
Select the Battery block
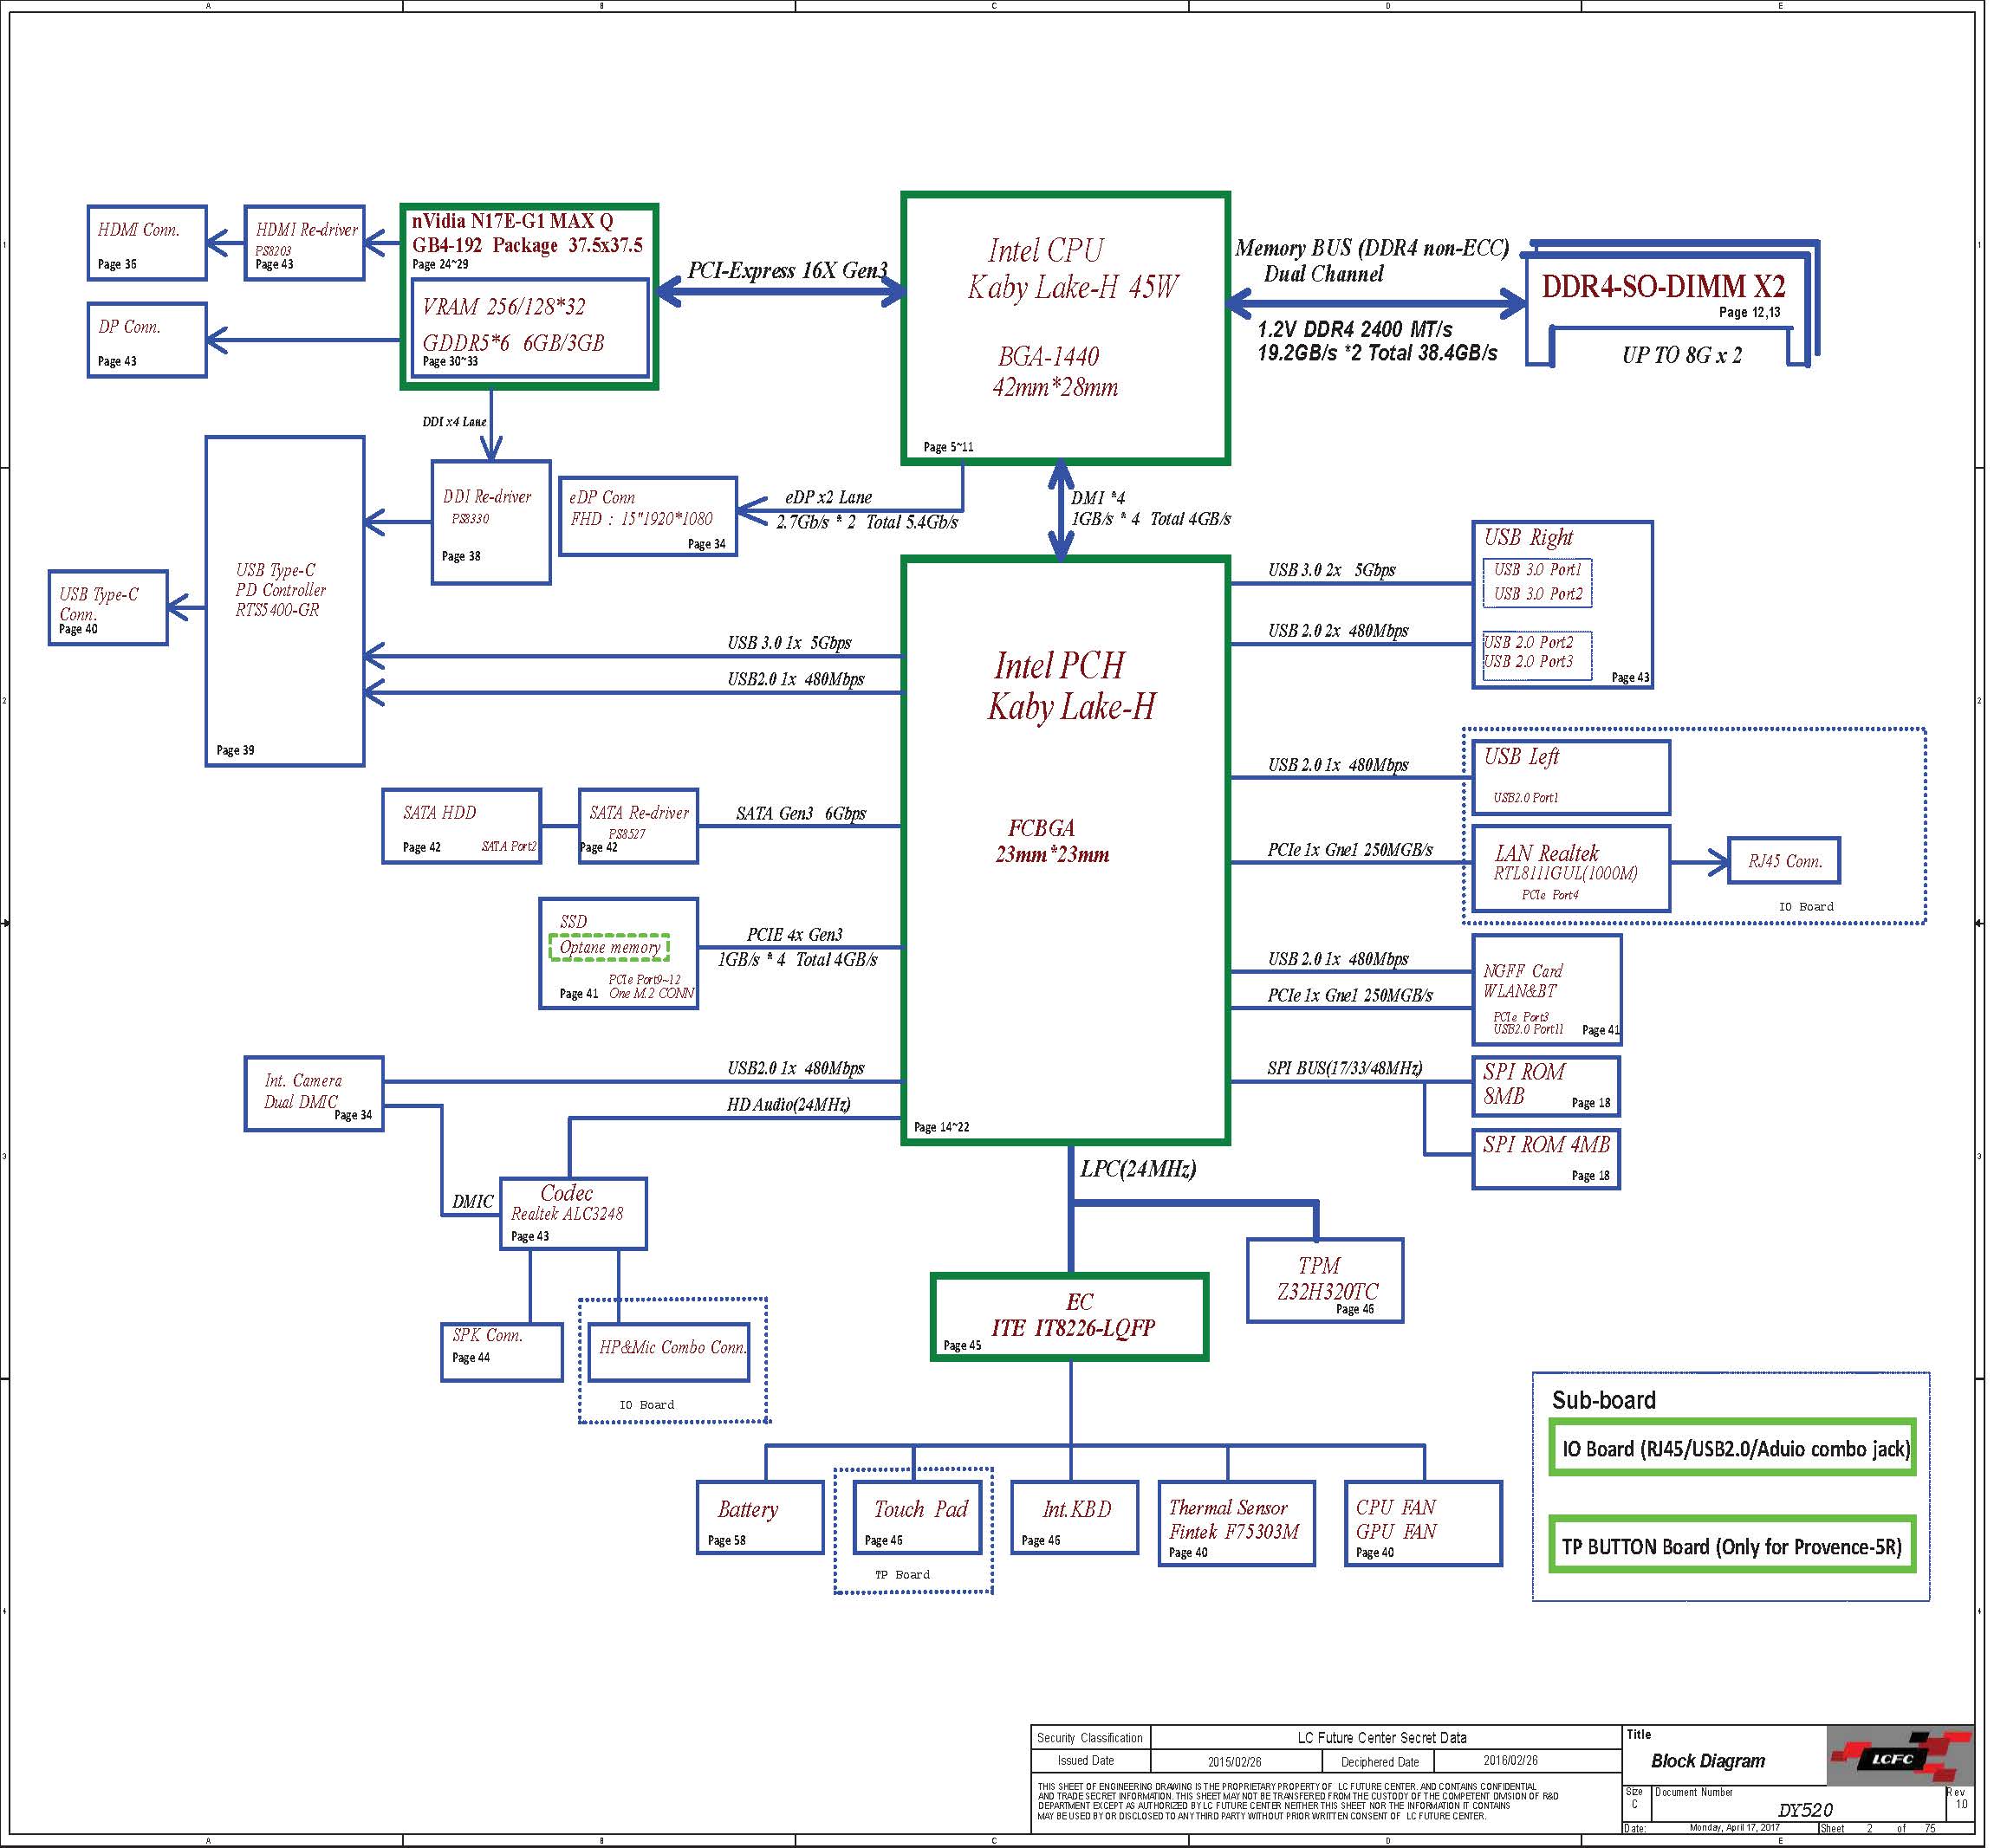pyautogui.click(x=759, y=1516)
